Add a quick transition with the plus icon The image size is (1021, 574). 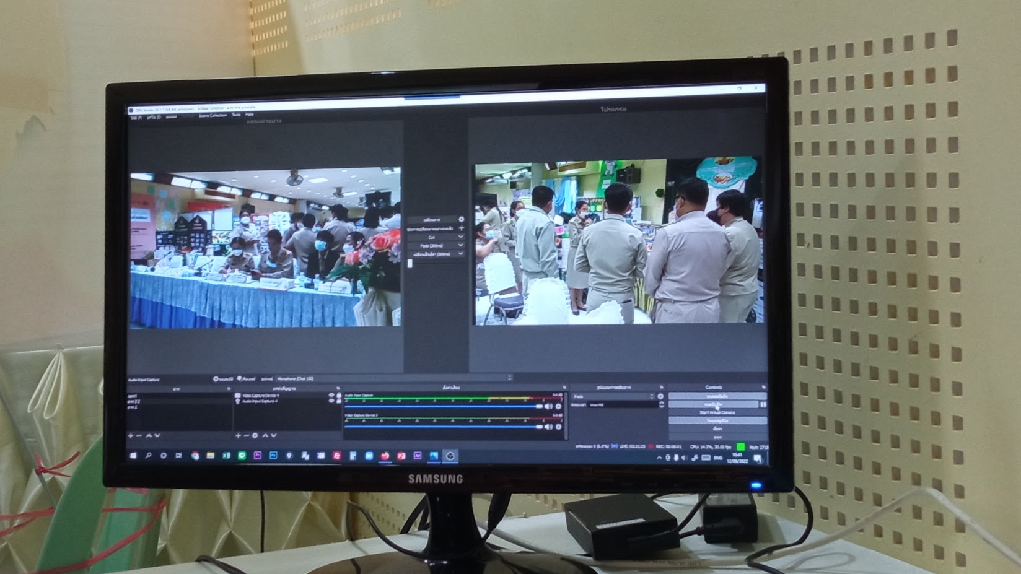[x=461, y=228]
